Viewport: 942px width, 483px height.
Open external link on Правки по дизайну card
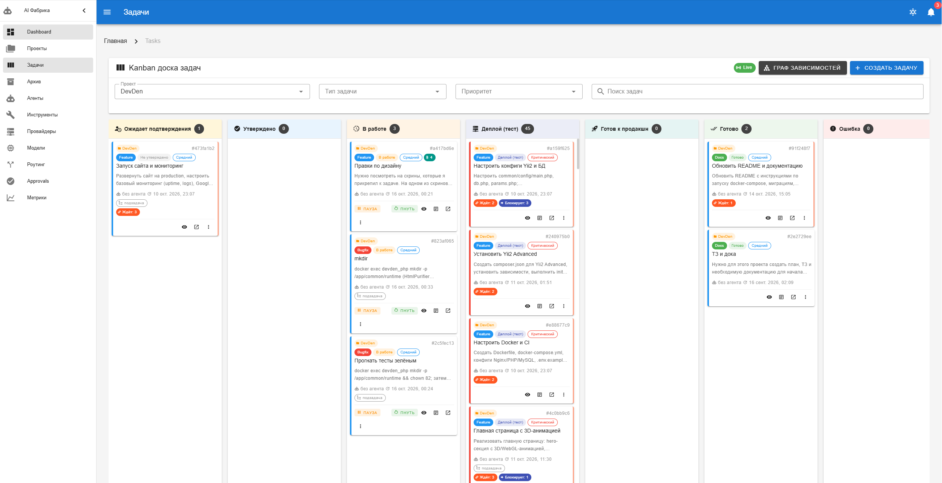pyautogui.click(x=448, y=209)
